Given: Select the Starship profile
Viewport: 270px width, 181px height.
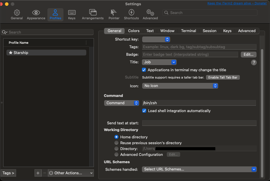Looking at the screenshot, I should tap(46, 53).
